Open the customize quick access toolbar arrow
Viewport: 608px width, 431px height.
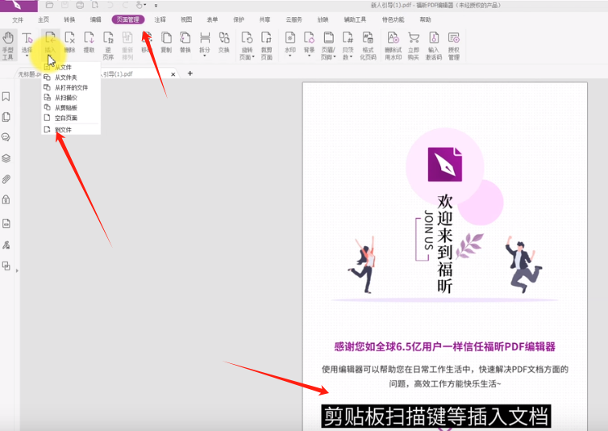pos(156,6)
